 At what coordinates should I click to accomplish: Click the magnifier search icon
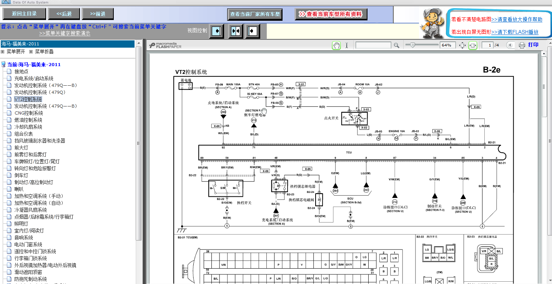397,45
